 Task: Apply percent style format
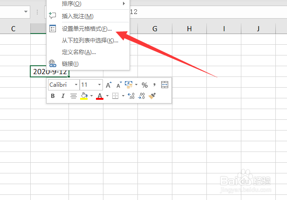pyautogui.click(x=144, y=85)
